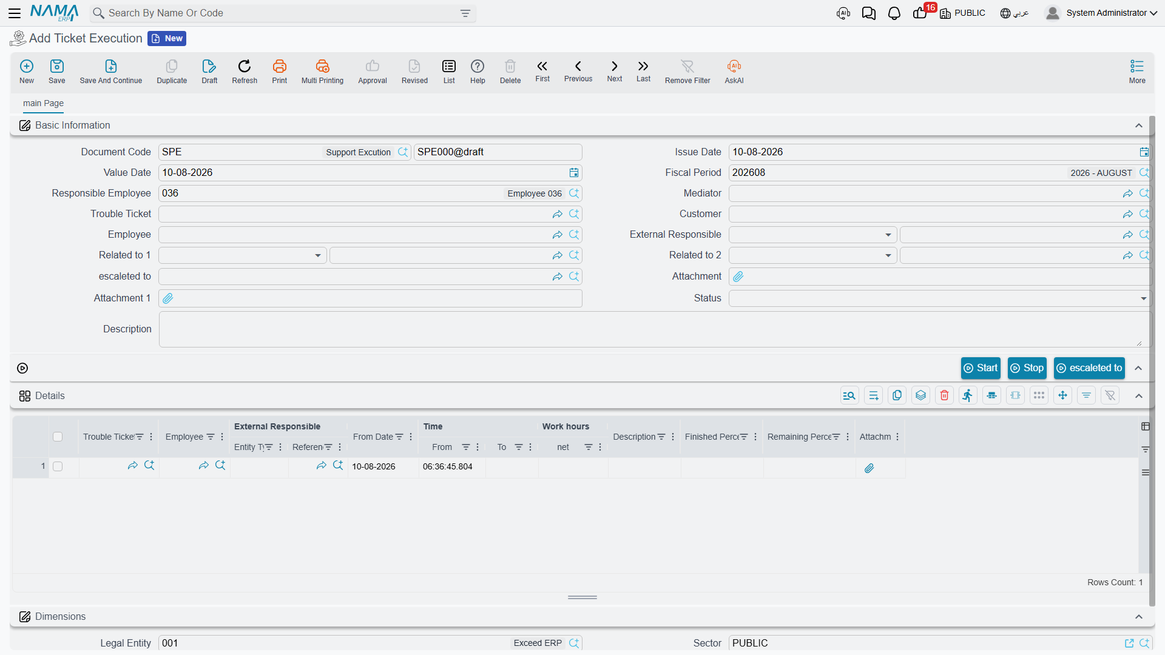Print the document
The width and height of the screenshot is (1165, 655).
[x=280, y=71]
